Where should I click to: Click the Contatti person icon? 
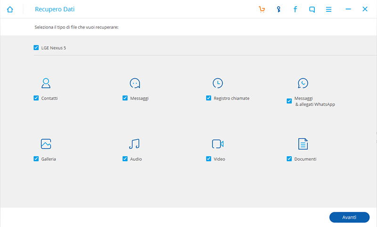[46, 84]
